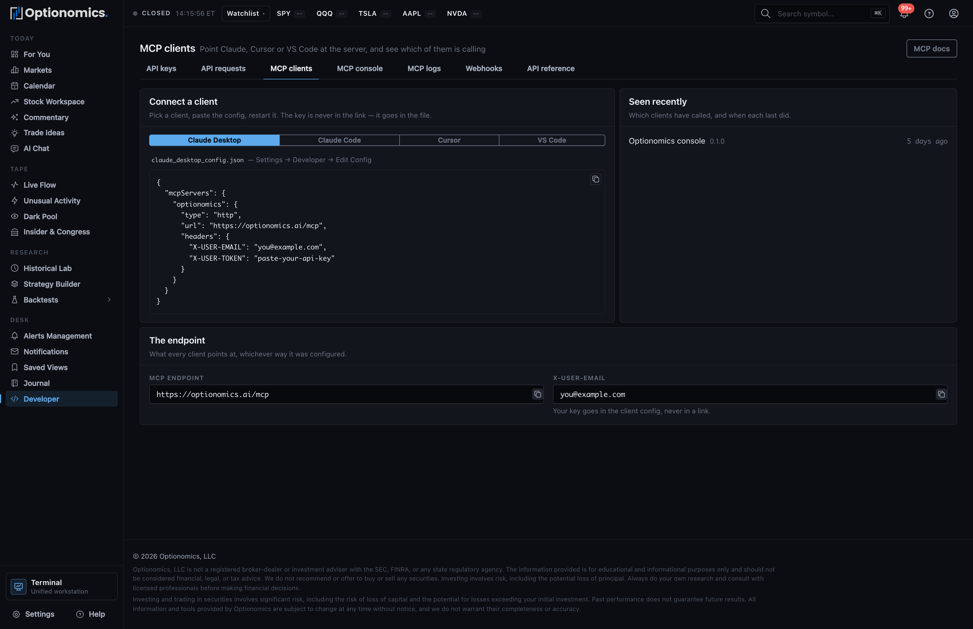Focus the Search symbol field
The image size is (973, 629).
click(x=822, y=14)
